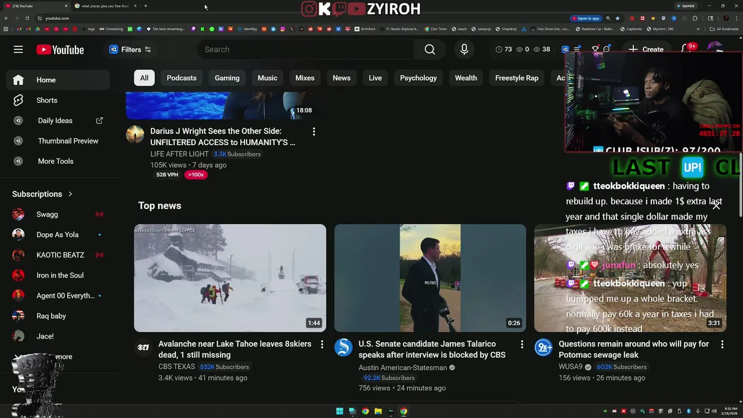Start voice search with the microphone icon
Viewport: 743px width, 418px height.
point(464,49)
